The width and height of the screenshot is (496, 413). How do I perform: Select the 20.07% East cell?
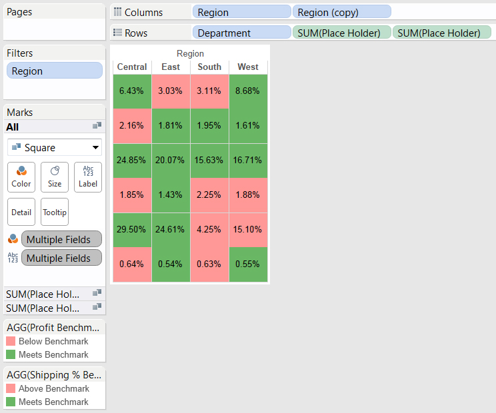click(x=171, y=161)
